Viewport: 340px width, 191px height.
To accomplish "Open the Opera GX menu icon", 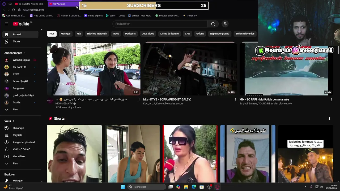I will pyautogui.click(x=4, y=4).
